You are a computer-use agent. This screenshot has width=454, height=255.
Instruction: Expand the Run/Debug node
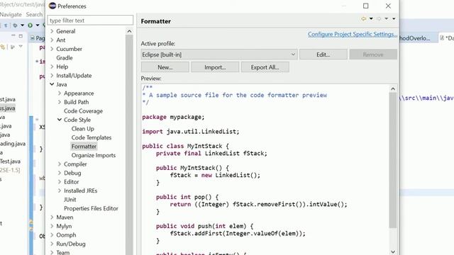52,244
